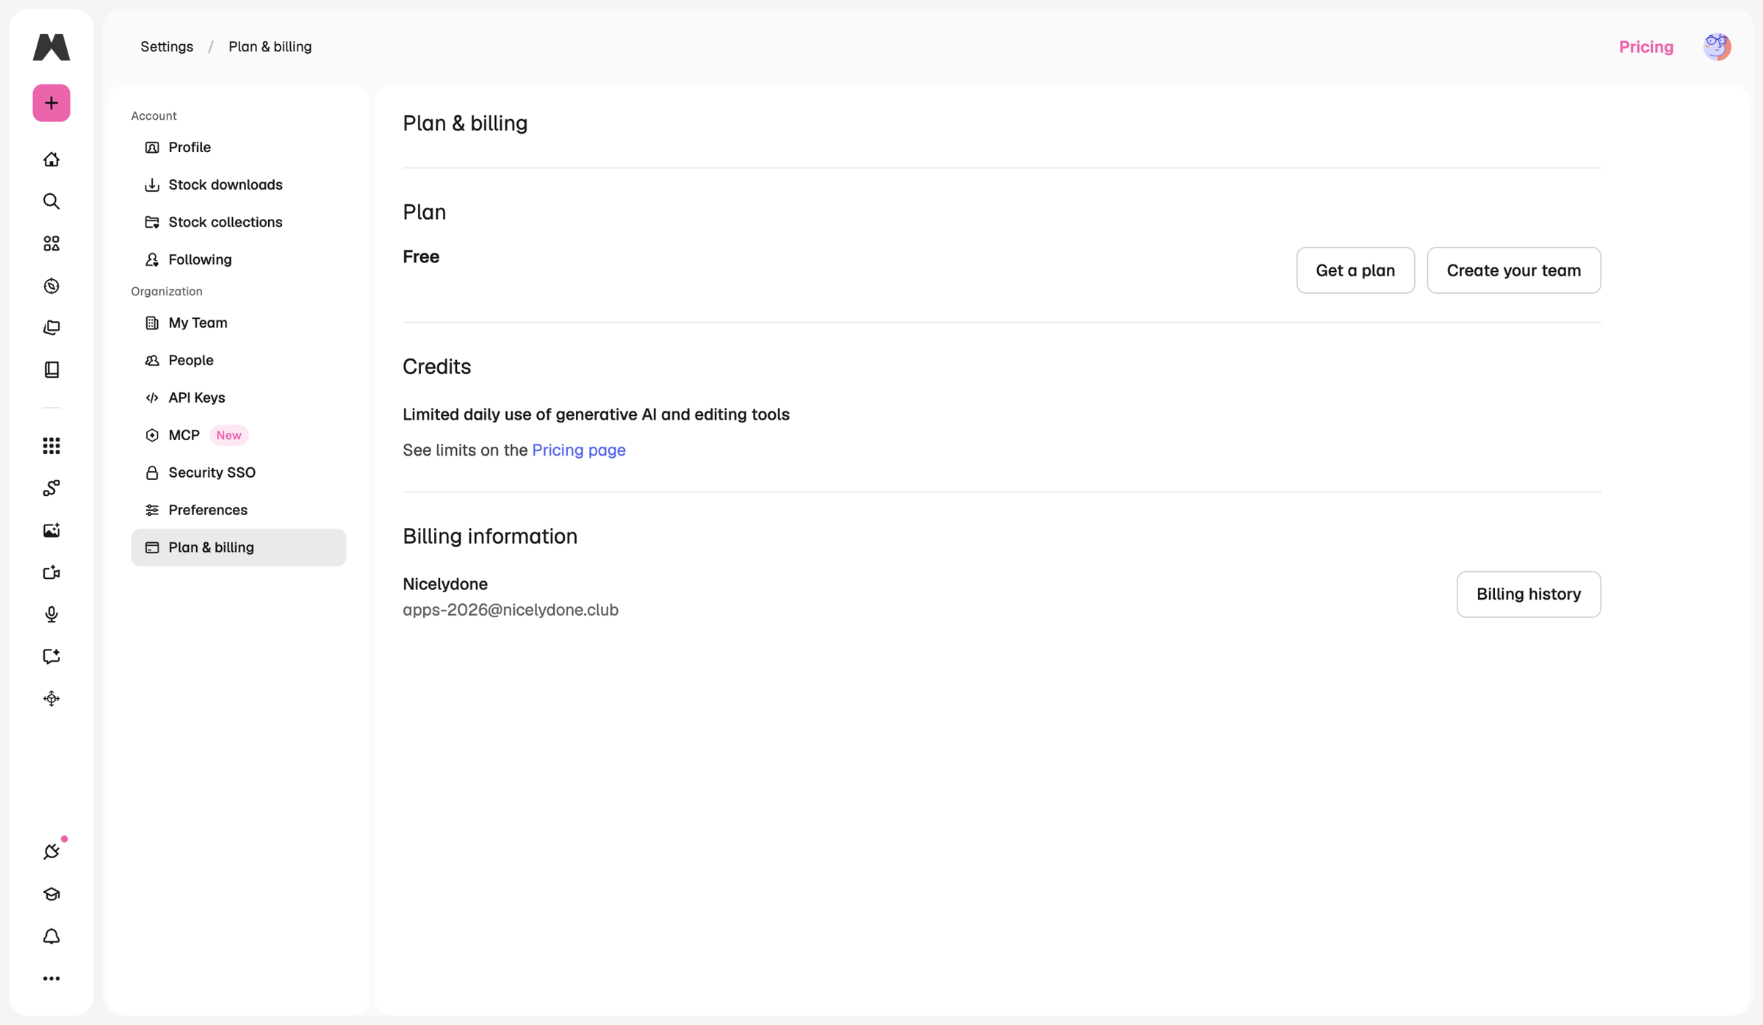Open the user avatar in top right
This screenshot has height=1025, width=1763.
click(x=1717, y=47)
